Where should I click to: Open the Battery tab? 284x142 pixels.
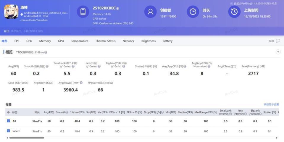(x=167, y=41)
